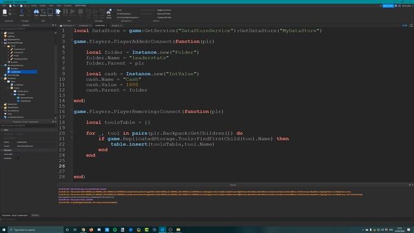
Task: Click the StarterPack icon in Explorer
Action: coord(5,104)
